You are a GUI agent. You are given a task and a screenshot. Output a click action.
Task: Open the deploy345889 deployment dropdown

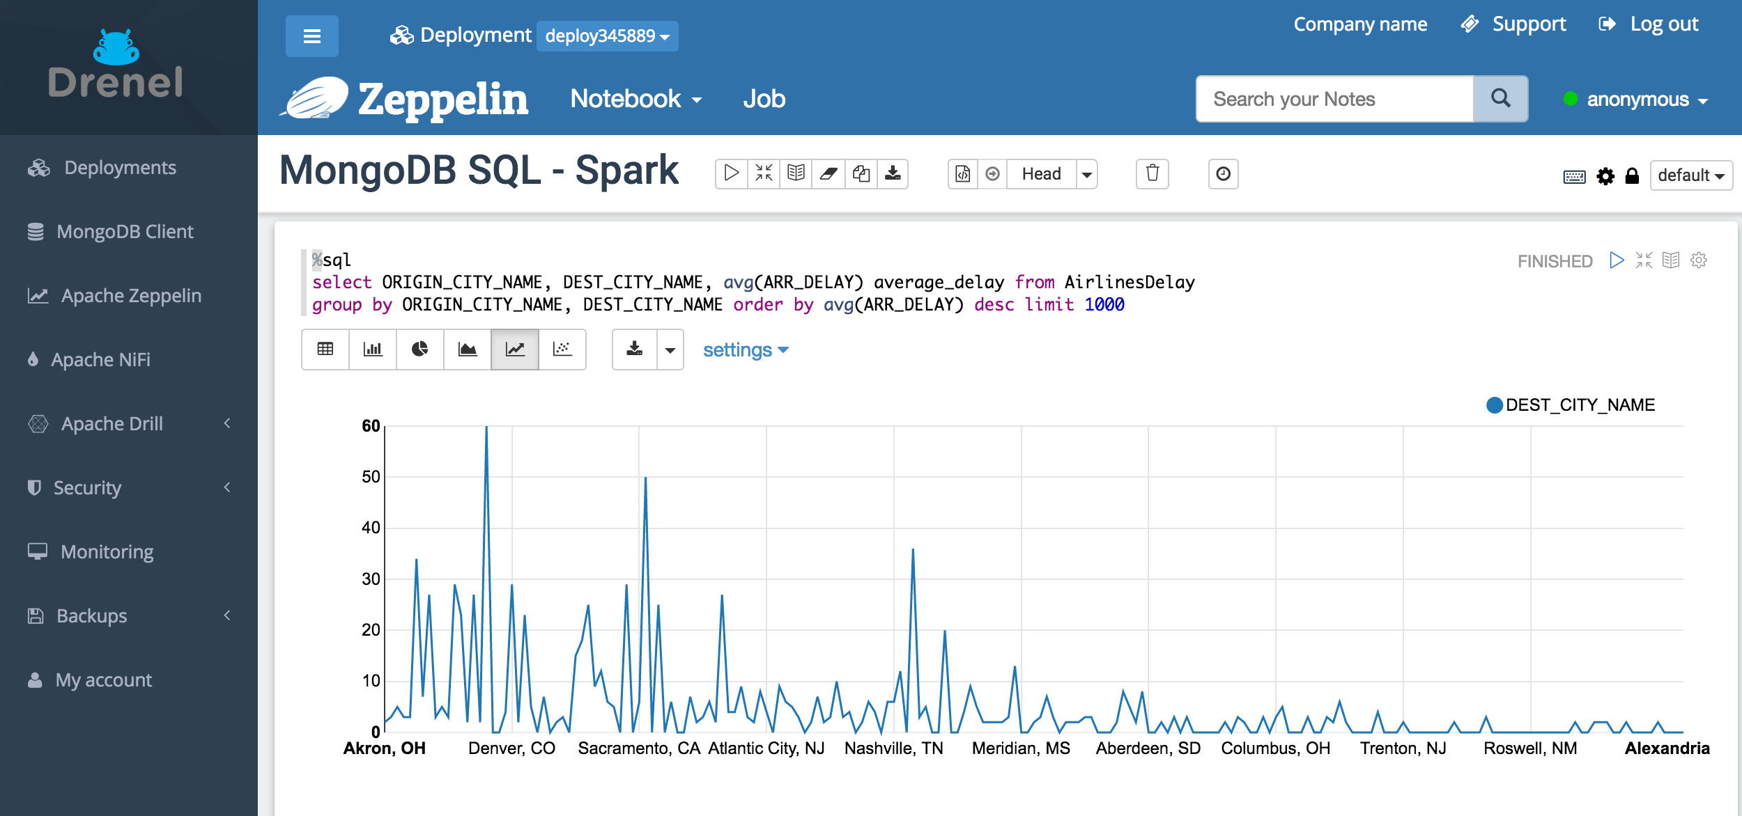coord(607,36)
